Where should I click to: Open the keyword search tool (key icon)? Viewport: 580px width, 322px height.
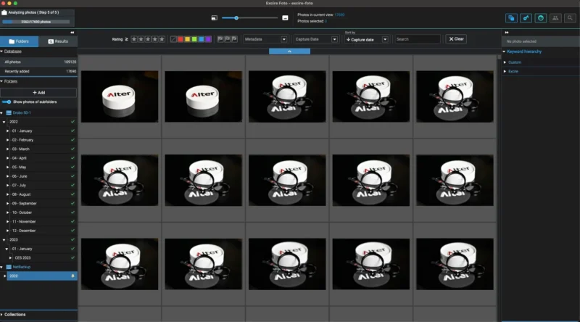526,17
